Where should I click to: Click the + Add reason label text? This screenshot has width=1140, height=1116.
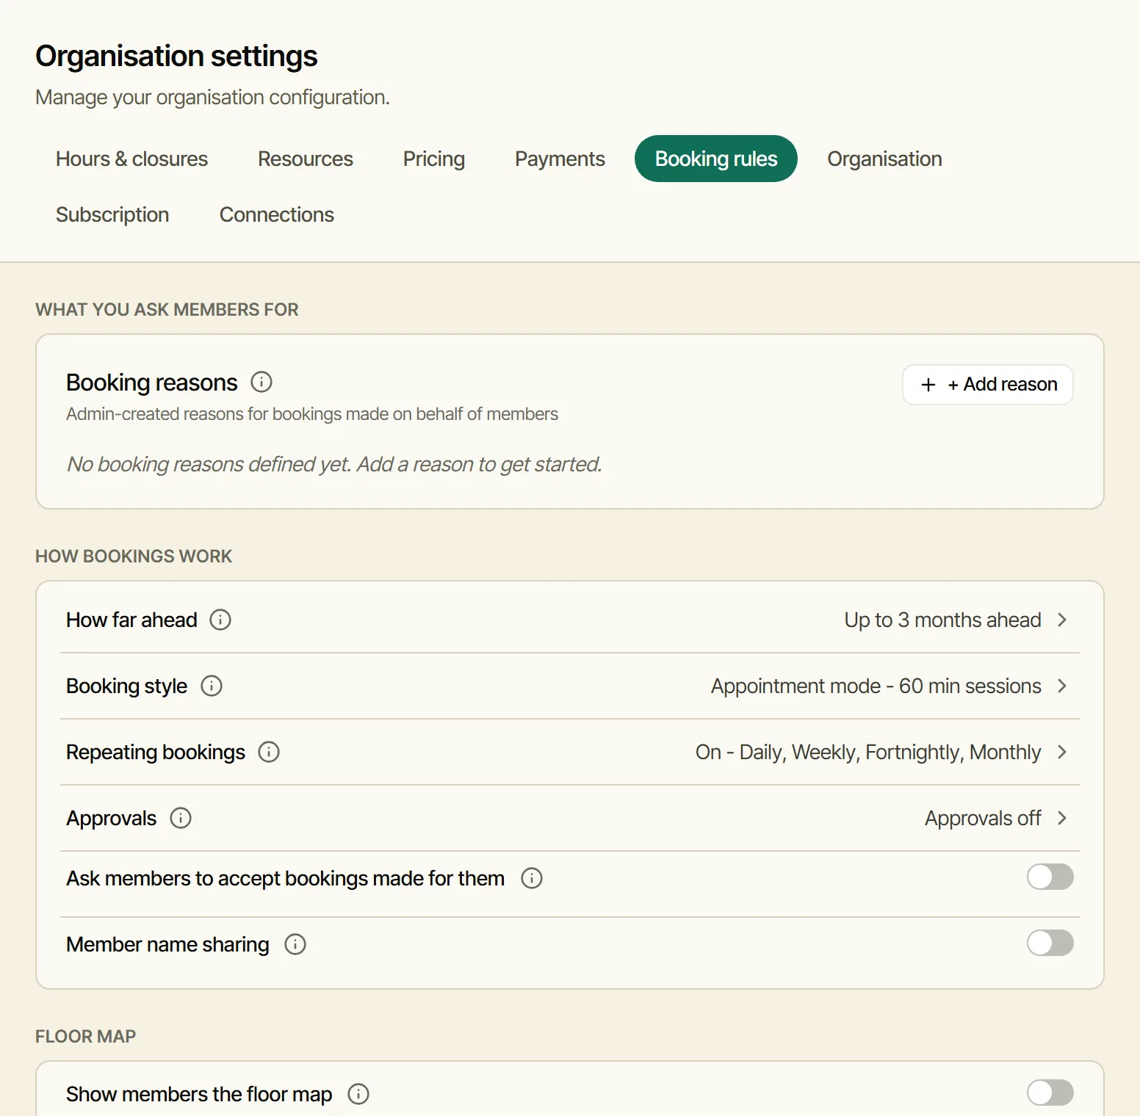click(1003, 385)
